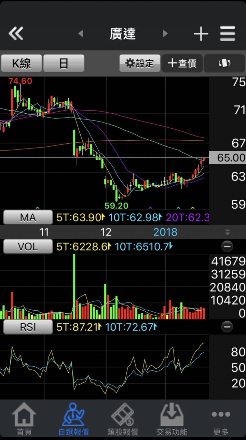Go back with the double-chevron icon
Screen dimensions: 246x440
point(16,33)
